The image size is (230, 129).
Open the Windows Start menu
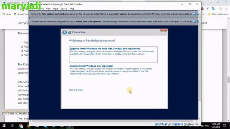point(4,126)
